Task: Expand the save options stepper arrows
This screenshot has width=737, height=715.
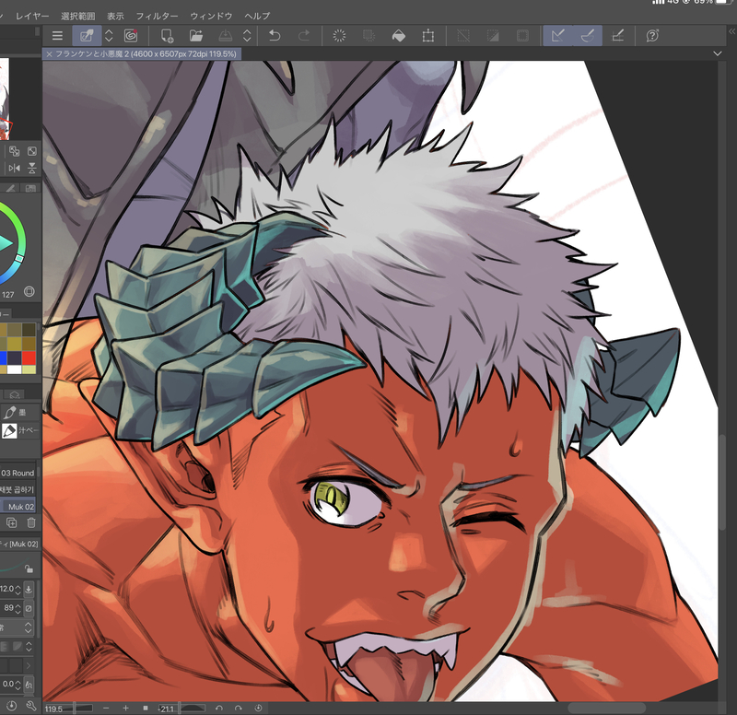Action: pyautogui.click(x=247, y=36)
